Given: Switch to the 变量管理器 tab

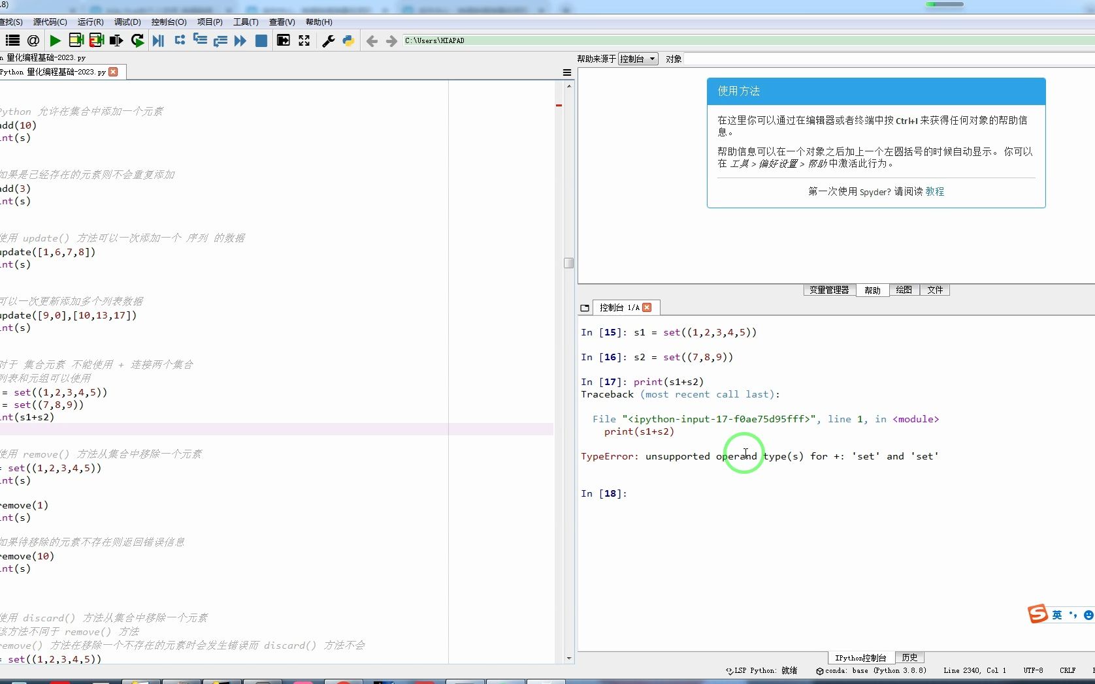Looking at the screenshot, I should tap(829, 290).
